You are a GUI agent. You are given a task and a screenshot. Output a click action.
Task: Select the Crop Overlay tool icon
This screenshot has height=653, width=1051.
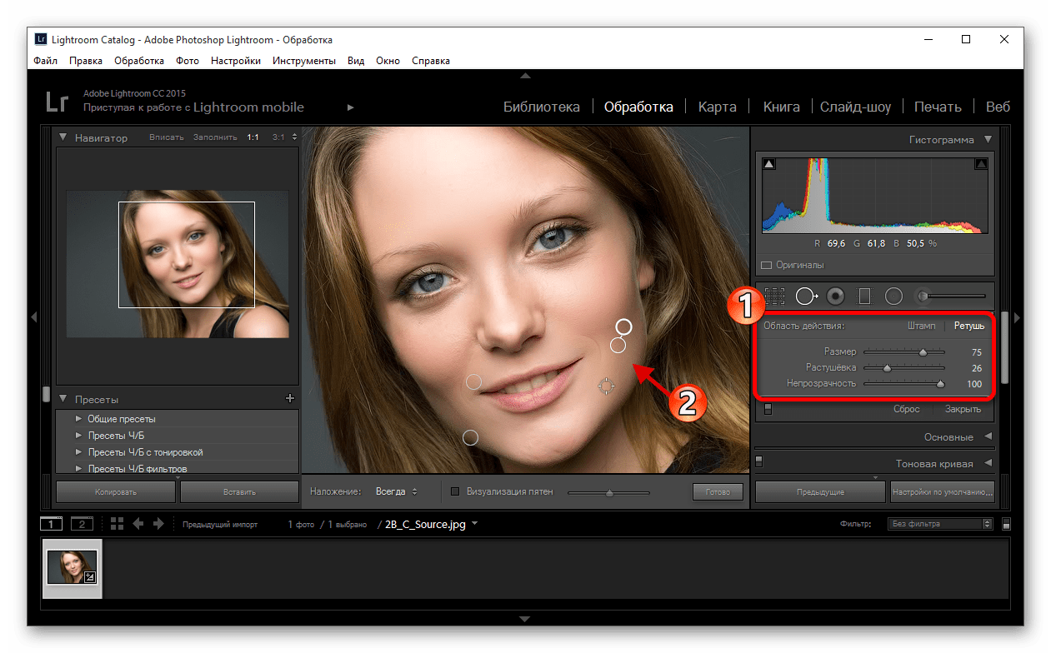[x=775, y=296]
